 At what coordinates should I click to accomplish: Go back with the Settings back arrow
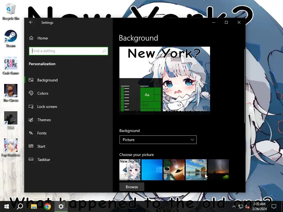[31, 22]
